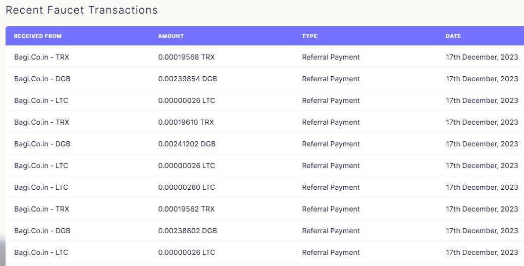Open Bagi.Co.in - DGB beside 0.00241202 DGB

click(x=42, y=144)
